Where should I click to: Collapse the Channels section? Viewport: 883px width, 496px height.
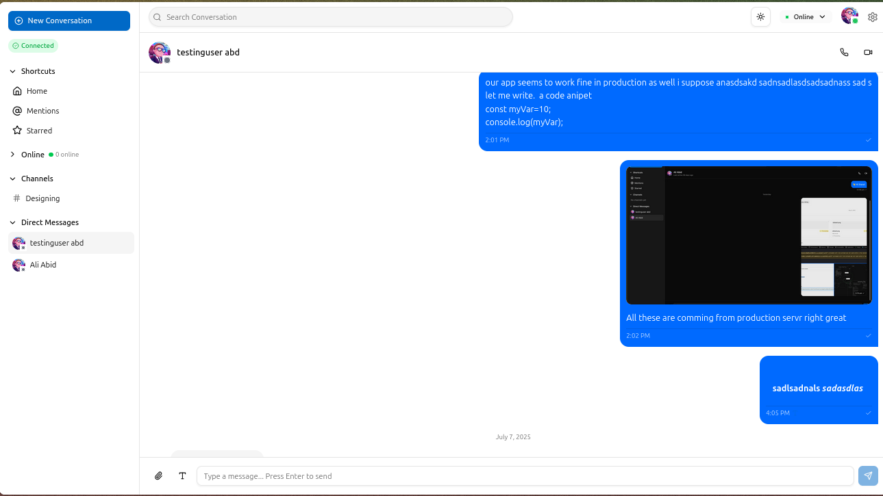pos(12,179)
